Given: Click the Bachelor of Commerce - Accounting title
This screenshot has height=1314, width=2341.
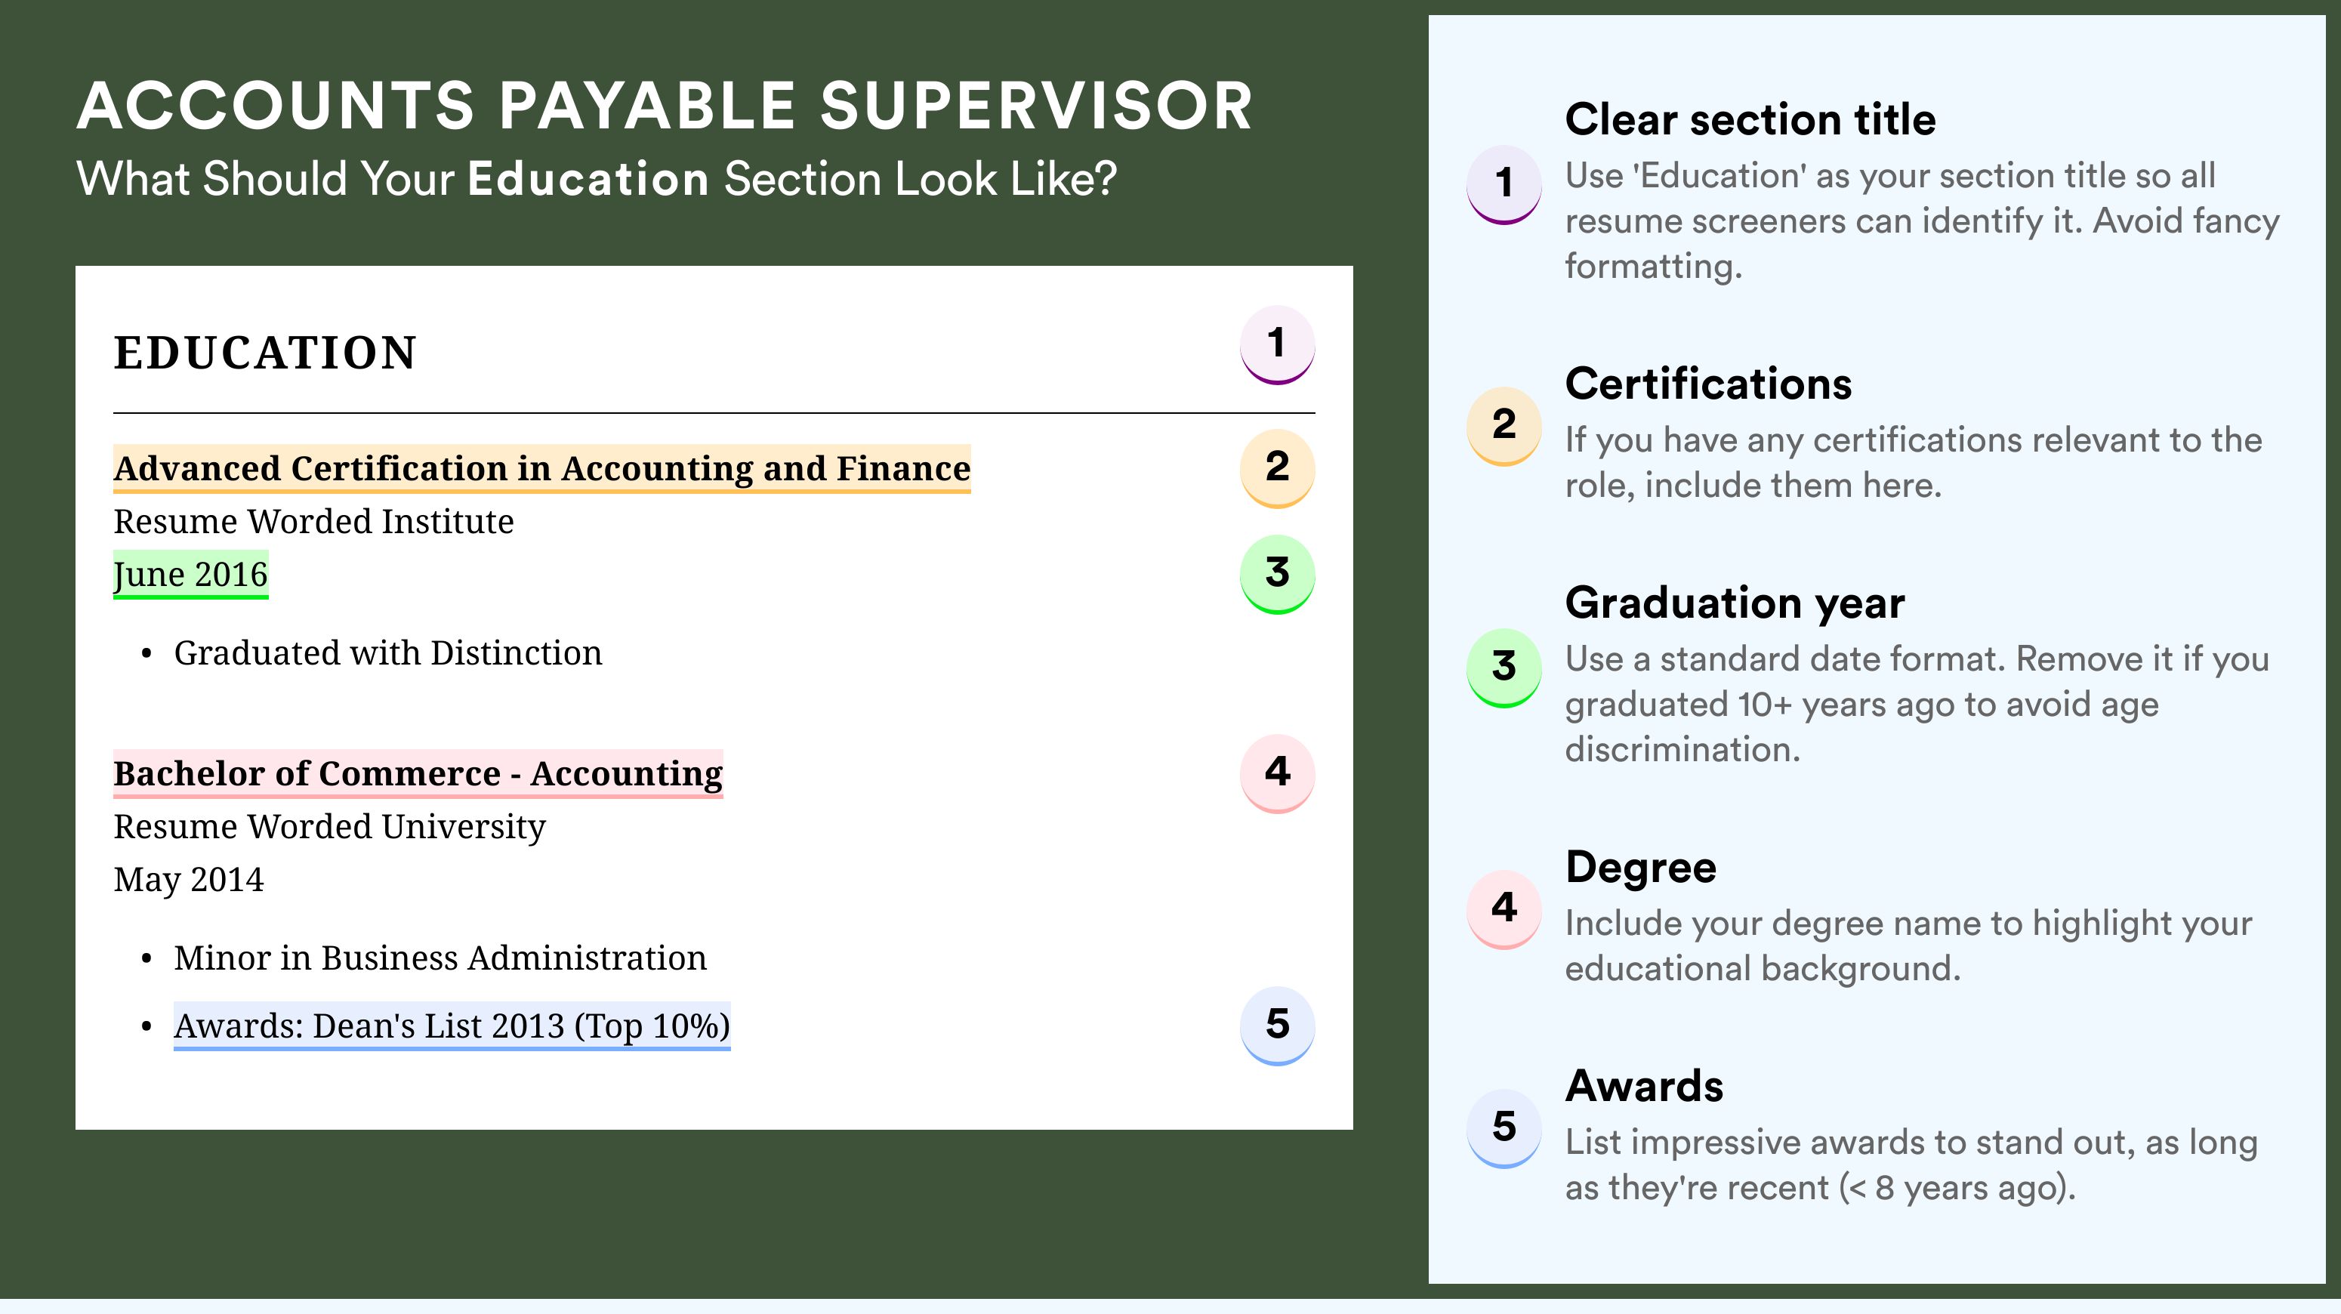Looking at the screenshot, I should click(418, 774).
